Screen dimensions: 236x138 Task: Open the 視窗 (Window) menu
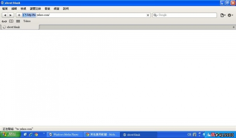pyautogui.click(x=56, y=9)
